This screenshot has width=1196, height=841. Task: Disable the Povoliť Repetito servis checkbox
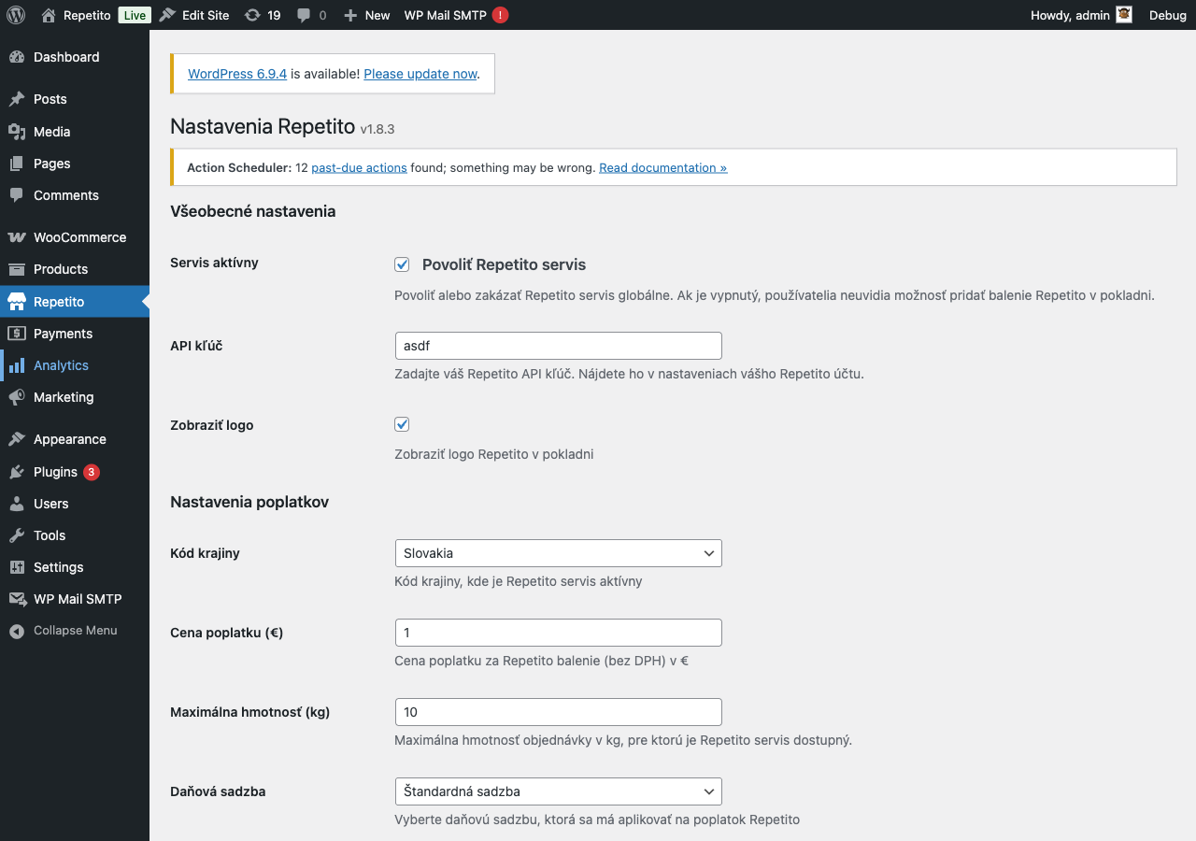coord(402,264)
